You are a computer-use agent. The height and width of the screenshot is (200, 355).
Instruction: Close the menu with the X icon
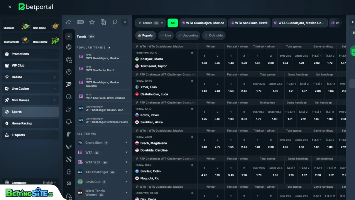point(10,7)
